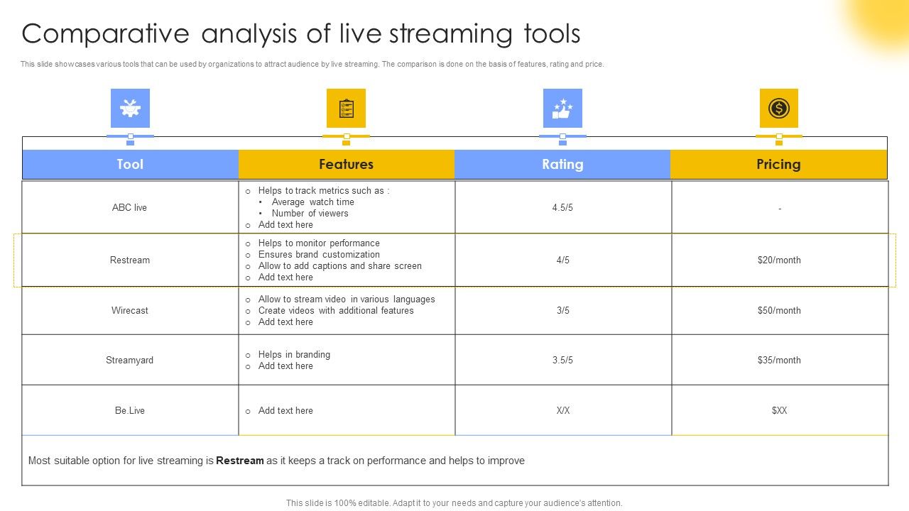
Task: Select the 'ABC live' tool cell
Action: click(130, 207)
